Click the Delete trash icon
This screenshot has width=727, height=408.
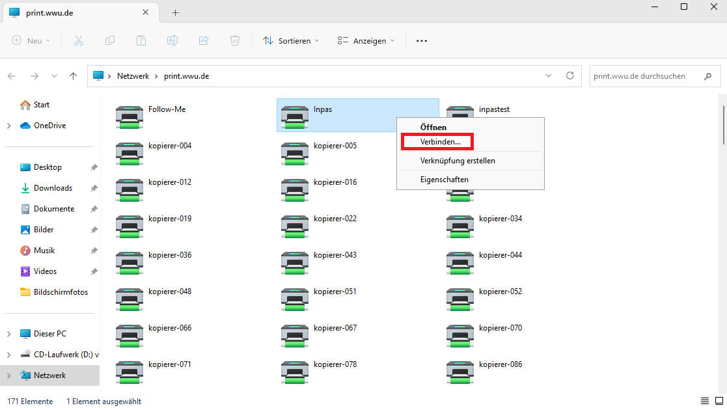point(235,41)
